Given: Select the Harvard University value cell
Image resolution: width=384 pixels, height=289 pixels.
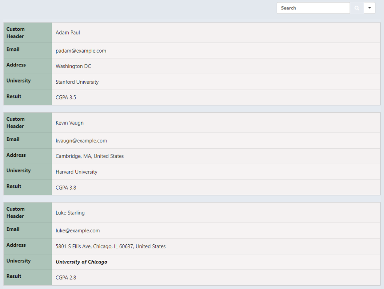Looking at the screenshot, I should point(76,172).
